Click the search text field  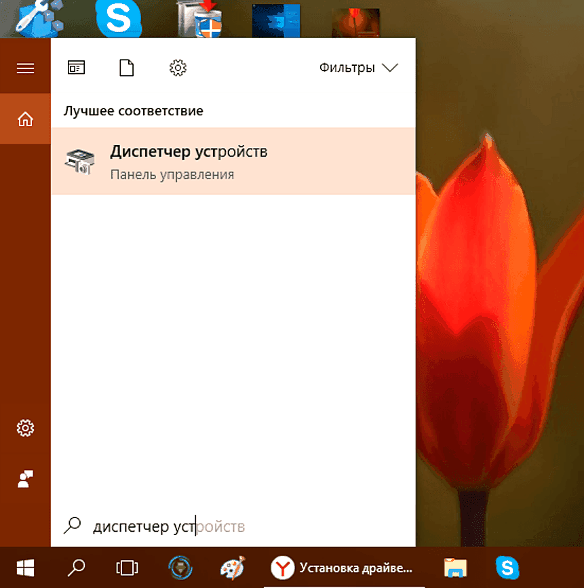pyautogui.click(x=244, y=527)
